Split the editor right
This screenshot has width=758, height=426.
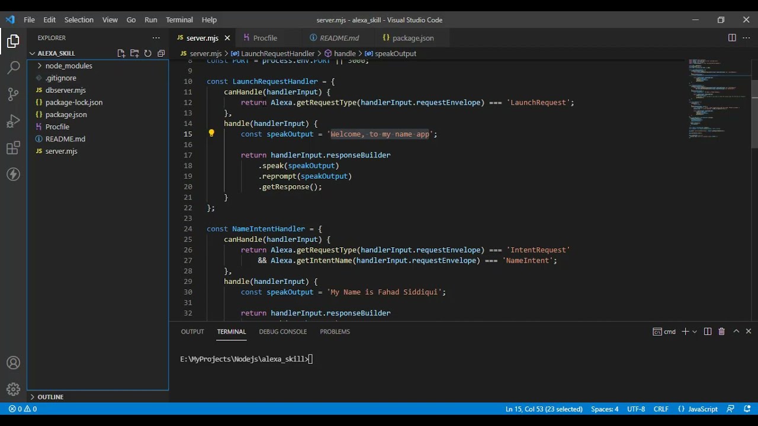[732, 38]
